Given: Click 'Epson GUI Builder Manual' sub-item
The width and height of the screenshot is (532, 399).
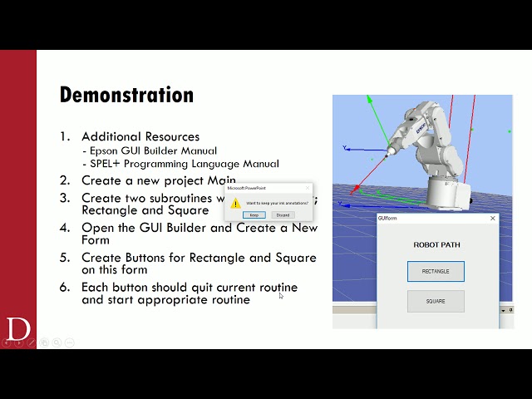Looking at the screenshot, I should pos(153,150).
